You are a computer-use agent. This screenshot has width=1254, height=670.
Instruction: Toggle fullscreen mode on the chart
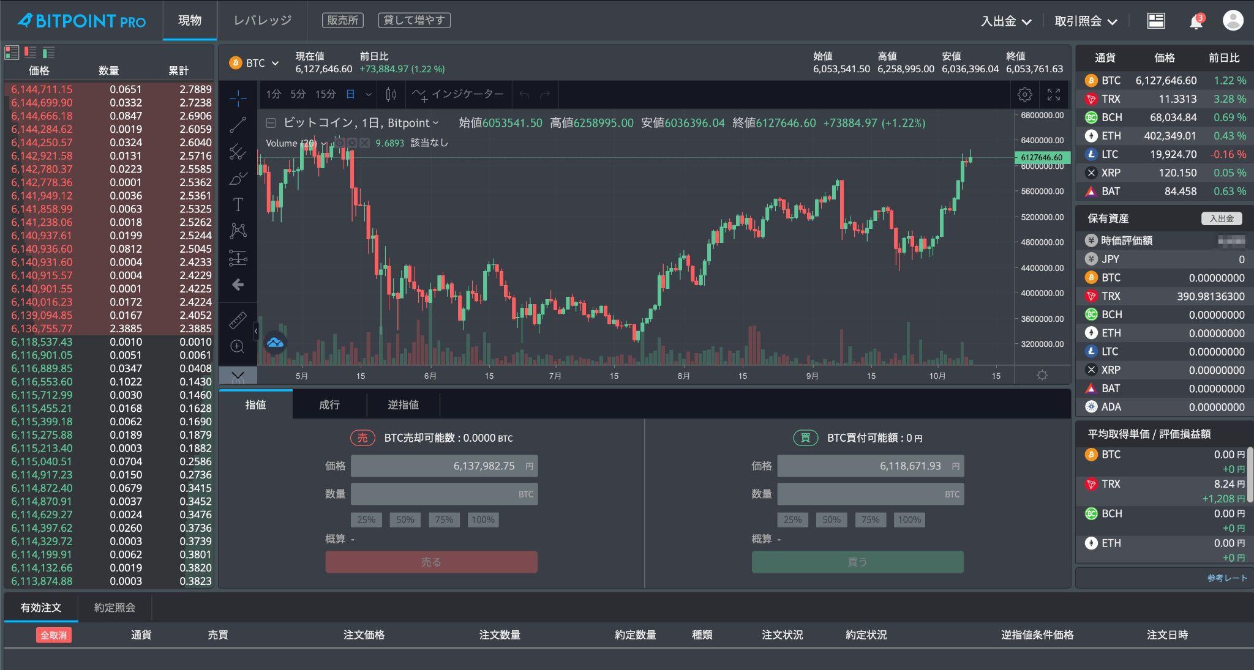click(1054, 94)
